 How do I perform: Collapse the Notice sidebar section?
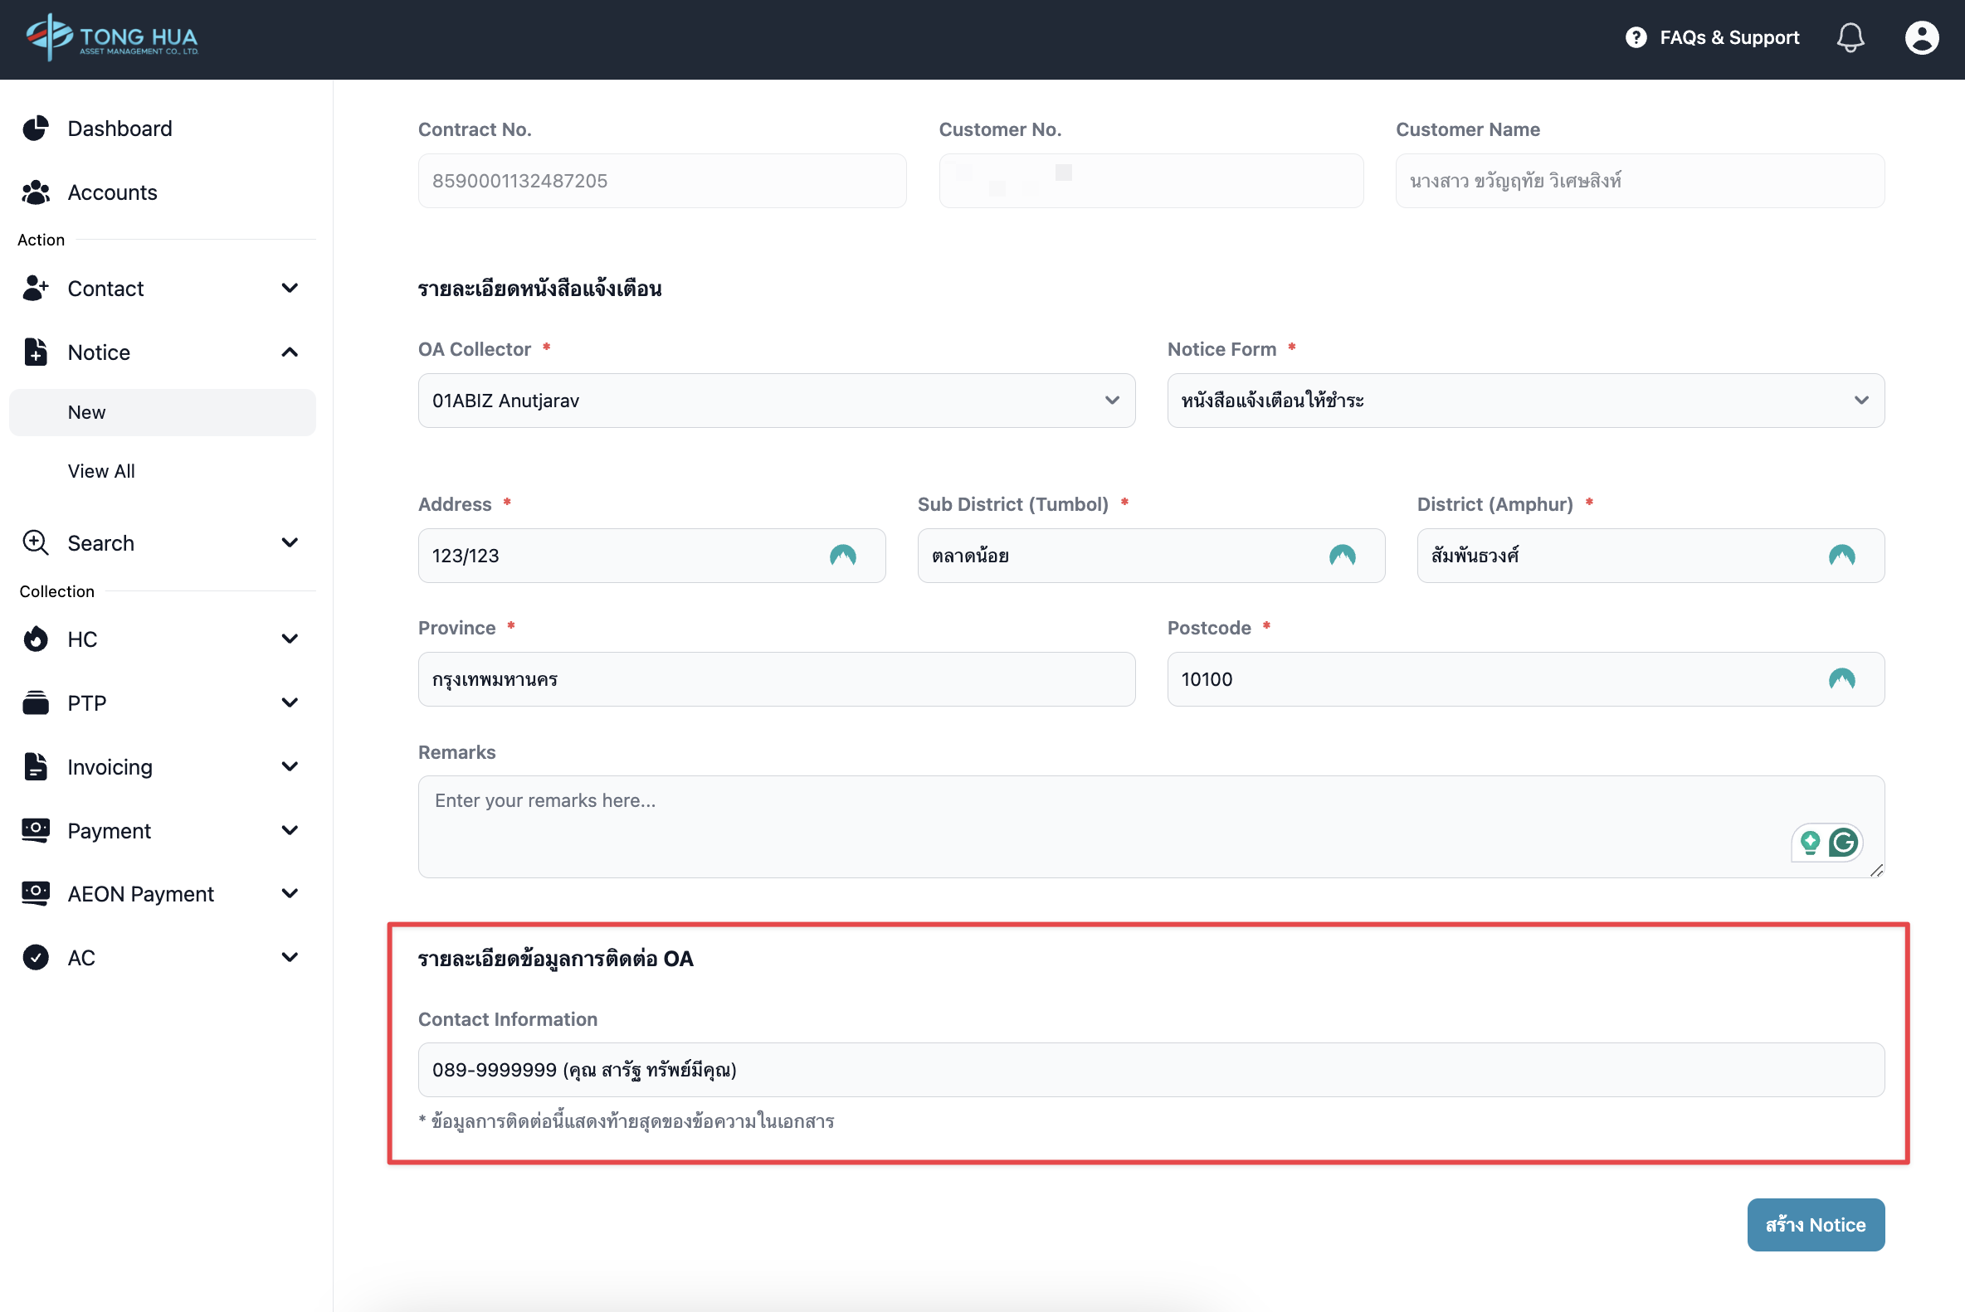[162, 352]
